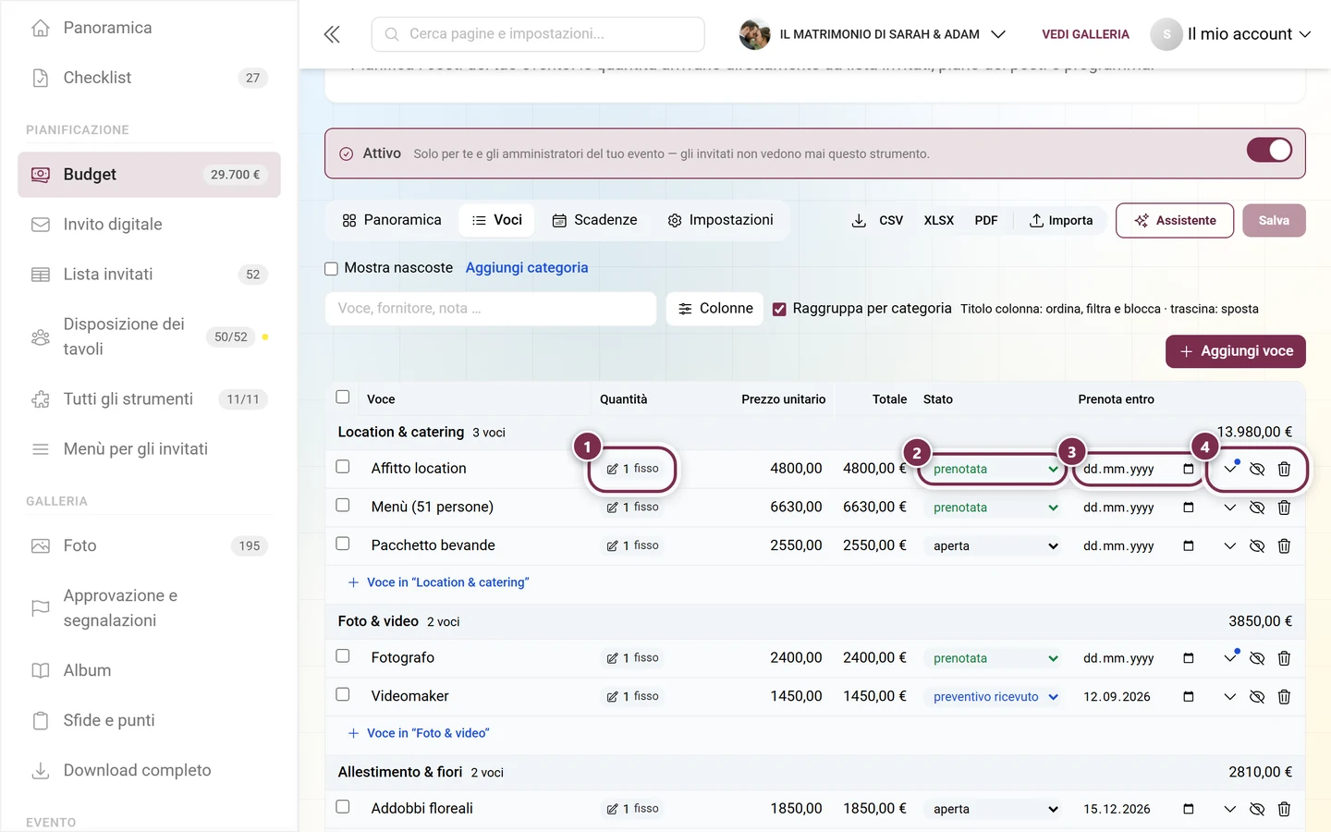Image resolution: width=1331 pixels, height=832 pixels.
Task: Edit quantity pencil icon for Addobbi floreali
Action: [x=612, y=809]
